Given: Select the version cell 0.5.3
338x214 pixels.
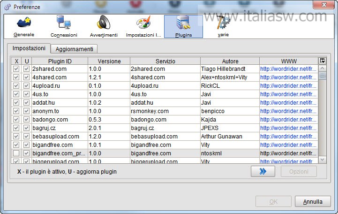Looking at the screenshot, I should pyautogui.click(x=109, y=119).
